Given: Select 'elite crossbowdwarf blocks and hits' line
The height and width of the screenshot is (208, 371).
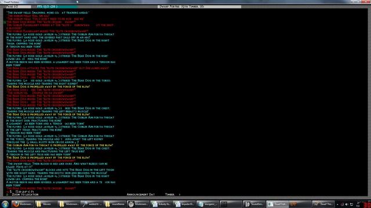Looking at the screenshot, I should (x=60, y=170).
